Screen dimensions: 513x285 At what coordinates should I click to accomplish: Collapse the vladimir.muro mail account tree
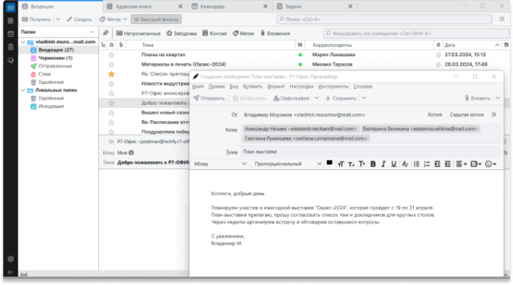[23, 42]
